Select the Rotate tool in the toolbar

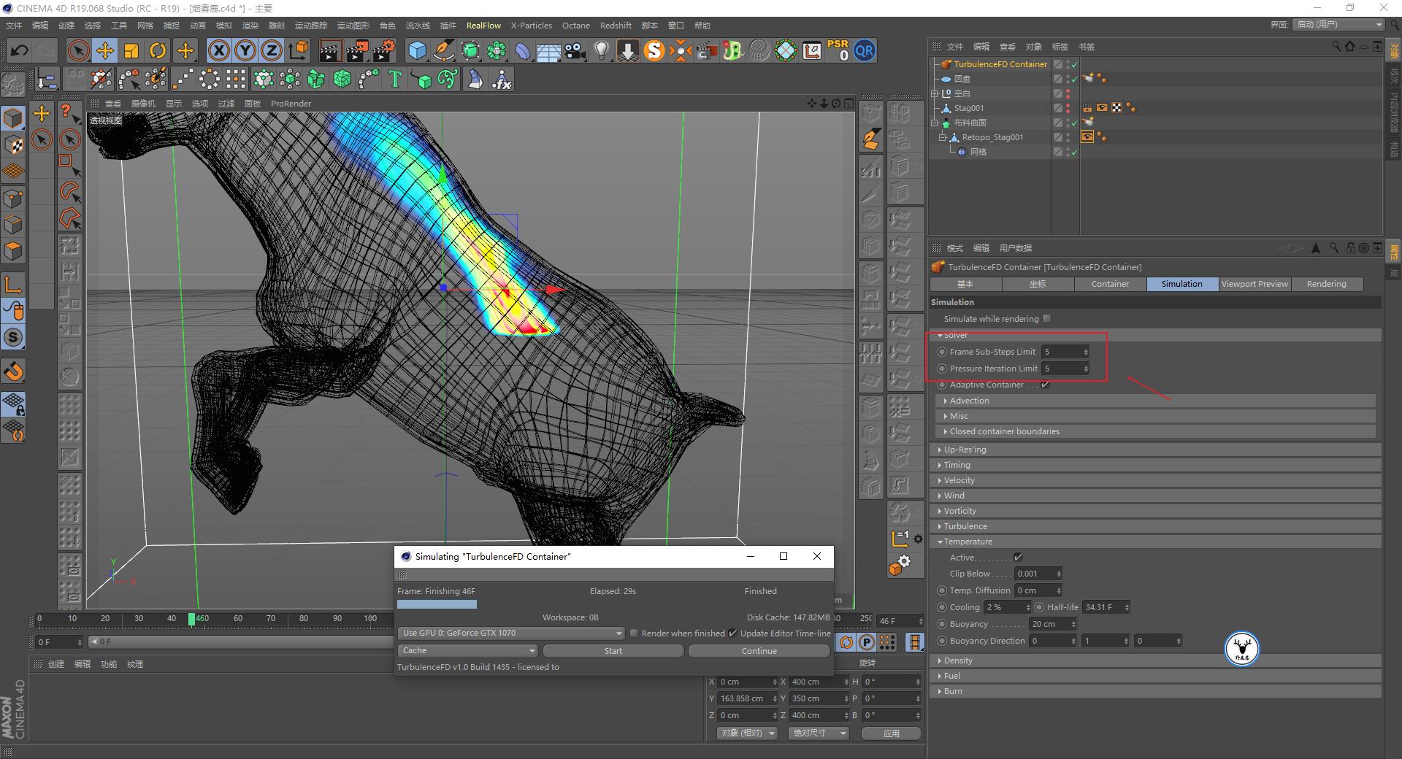pos(158,50)
